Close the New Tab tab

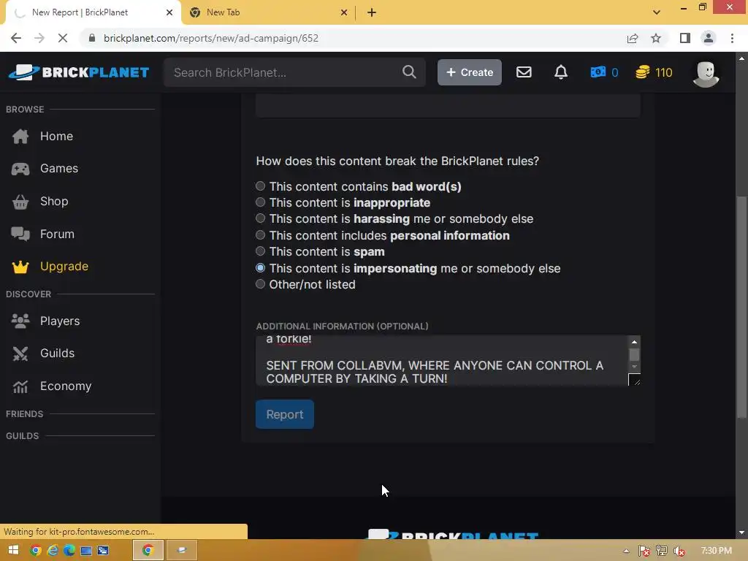click(x=344, y=13)
